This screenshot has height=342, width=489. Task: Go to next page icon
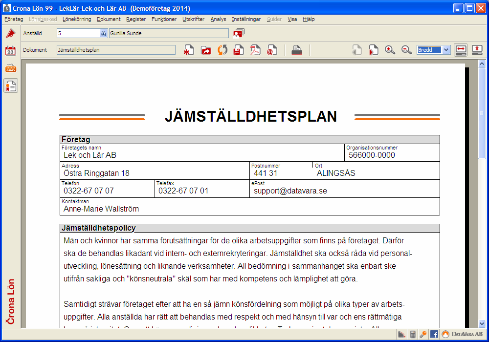coord(373,50)
